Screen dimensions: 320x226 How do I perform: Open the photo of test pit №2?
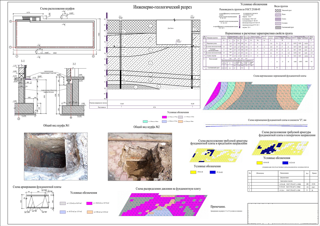tap(140, 157)
